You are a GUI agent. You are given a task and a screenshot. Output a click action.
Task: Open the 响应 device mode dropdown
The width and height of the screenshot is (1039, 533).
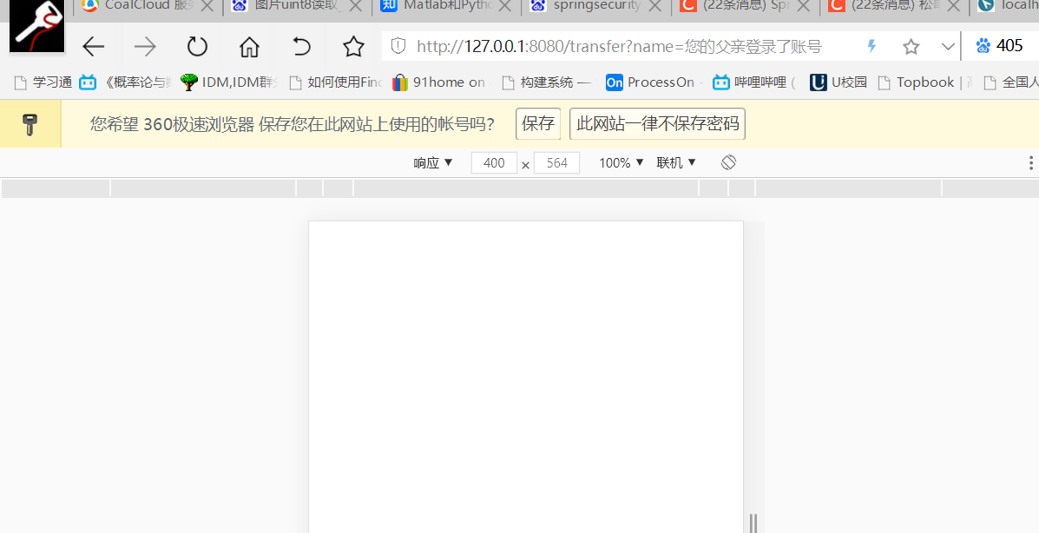point(433,162)
